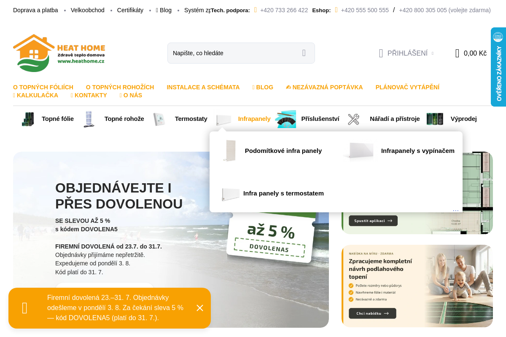
Task: Select Topné rohože category label
Action: (x=124, y=119)
